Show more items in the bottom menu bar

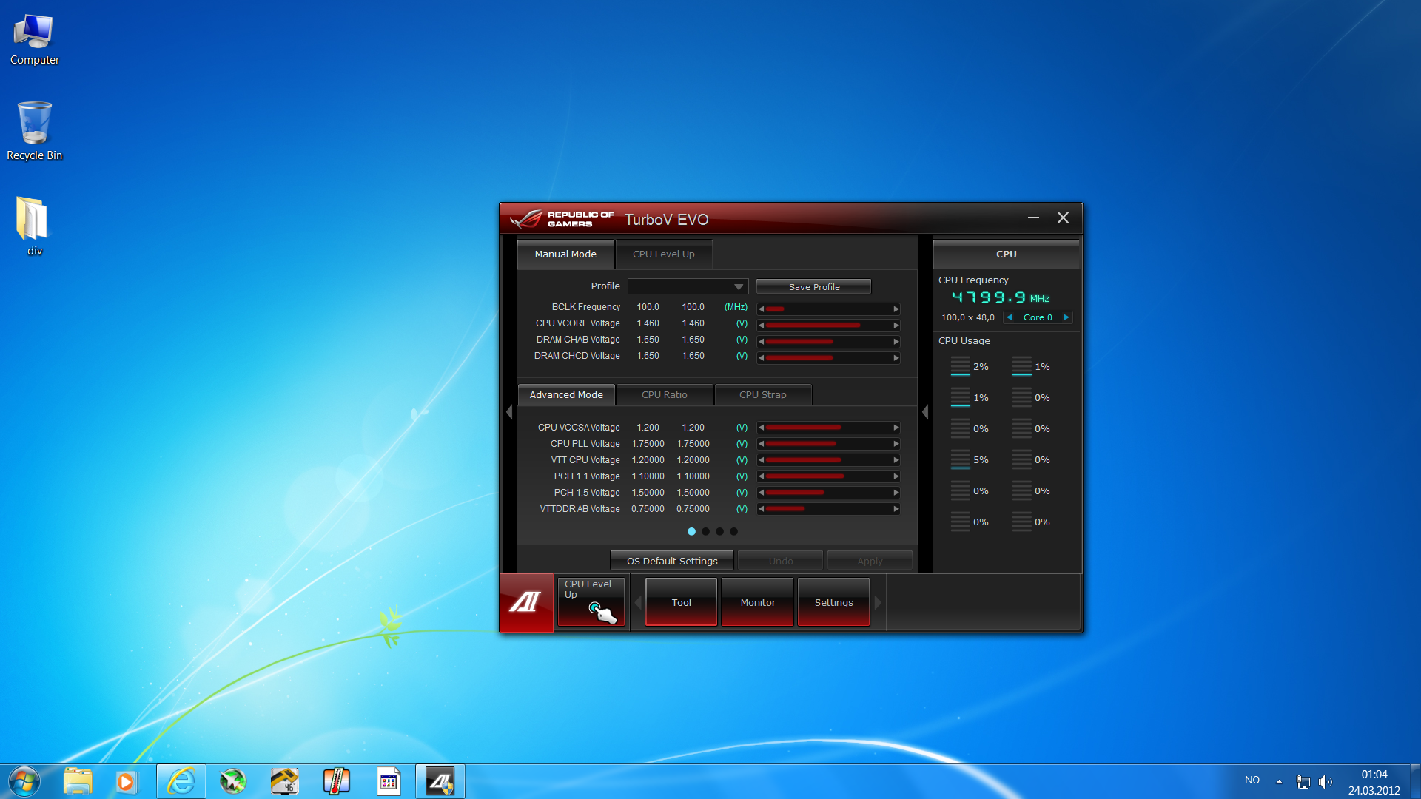(878, 602)
